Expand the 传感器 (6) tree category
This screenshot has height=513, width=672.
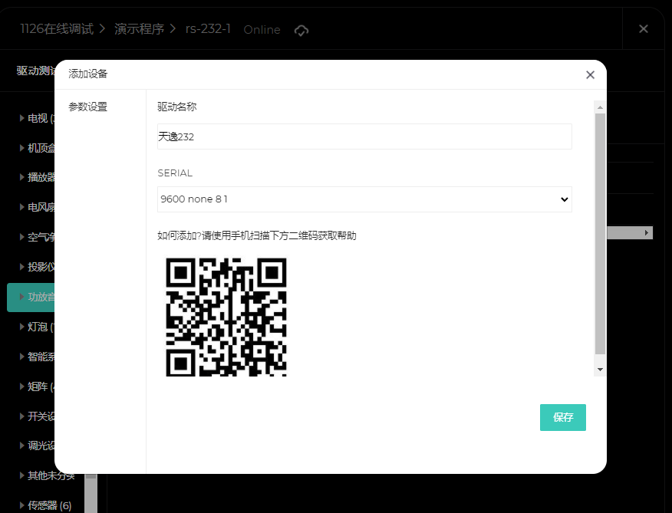point(21,505)
